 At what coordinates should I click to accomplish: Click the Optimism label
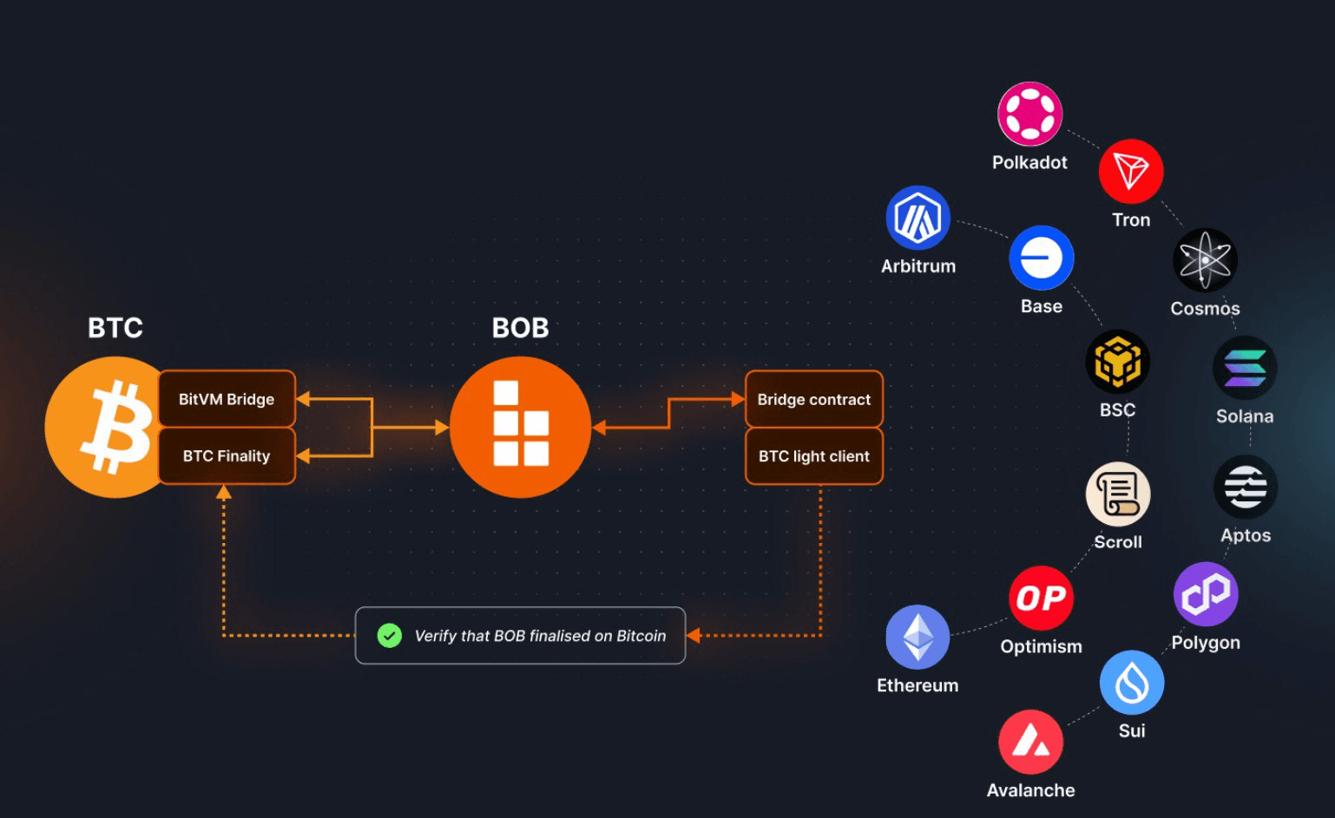coord(1042,647)
